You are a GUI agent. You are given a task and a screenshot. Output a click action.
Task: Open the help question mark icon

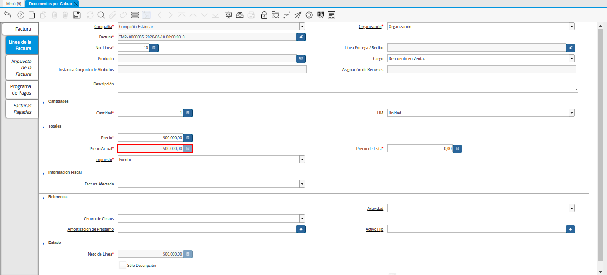click(20, 15)
